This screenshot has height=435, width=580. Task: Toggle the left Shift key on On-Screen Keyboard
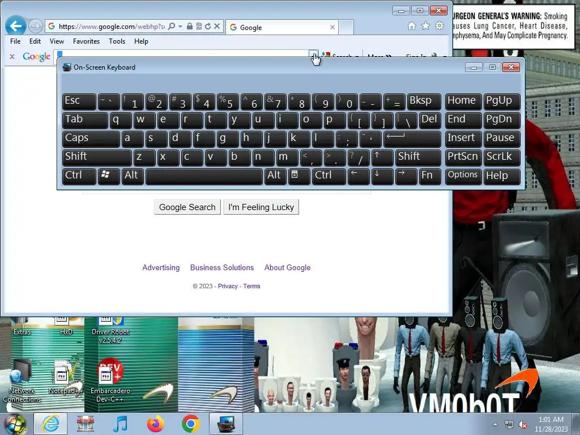[x=97, y=157]
